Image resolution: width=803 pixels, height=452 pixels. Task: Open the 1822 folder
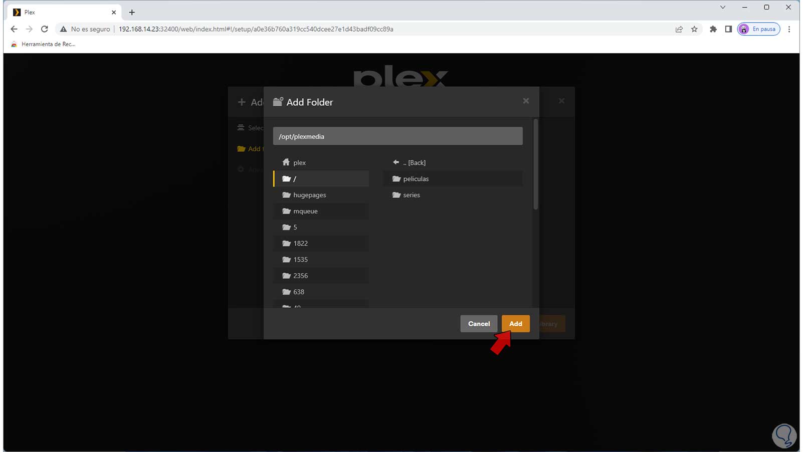321,244
